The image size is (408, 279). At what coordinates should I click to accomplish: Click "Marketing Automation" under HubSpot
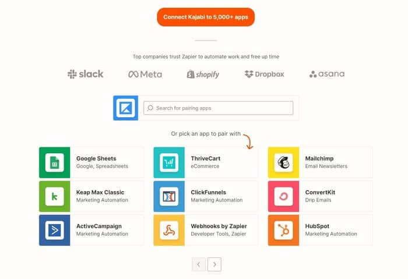(331, 234)
